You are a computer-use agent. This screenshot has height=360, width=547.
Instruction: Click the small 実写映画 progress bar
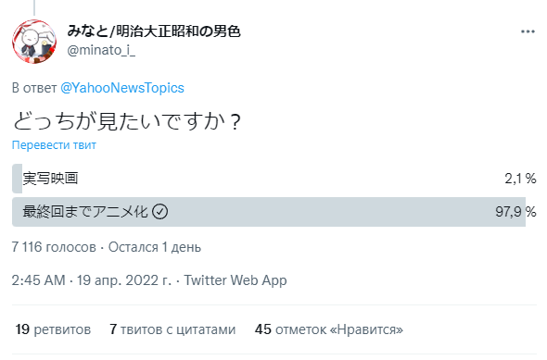coord(17,179)
